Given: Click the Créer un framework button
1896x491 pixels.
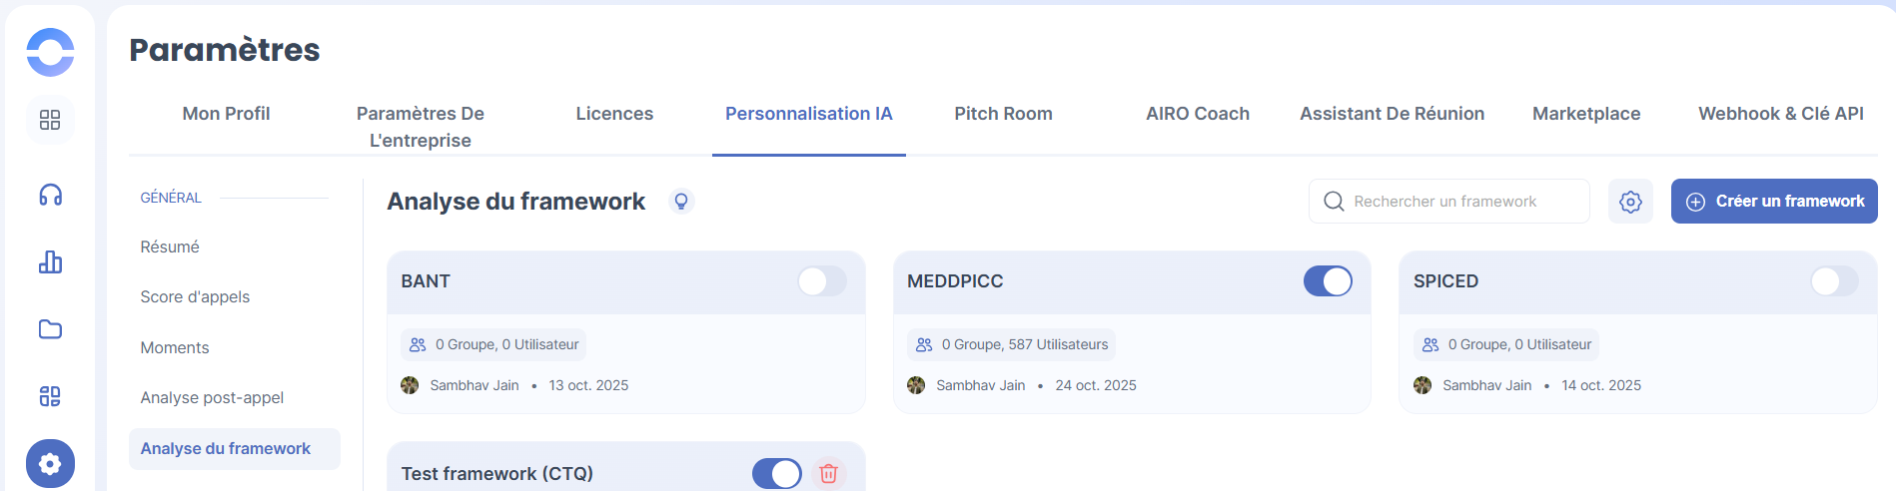Looking at the screenshot, I should click(1774, 202).
